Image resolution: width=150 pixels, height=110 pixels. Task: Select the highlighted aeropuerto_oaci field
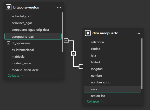point(33,36)
